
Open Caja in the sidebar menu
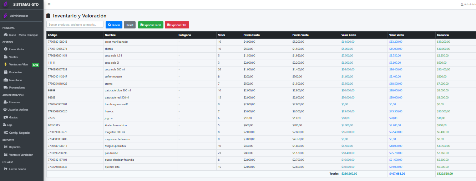click(9, 125)
